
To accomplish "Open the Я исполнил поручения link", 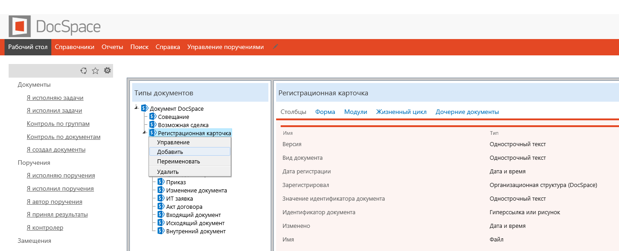I will 60,188.
